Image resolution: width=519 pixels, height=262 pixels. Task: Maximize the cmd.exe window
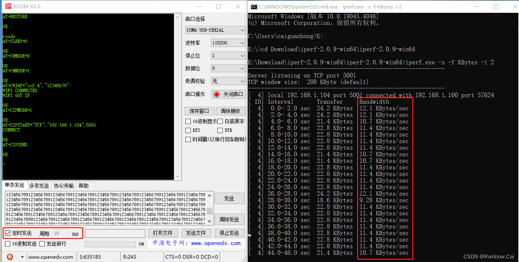coord(496,7)
